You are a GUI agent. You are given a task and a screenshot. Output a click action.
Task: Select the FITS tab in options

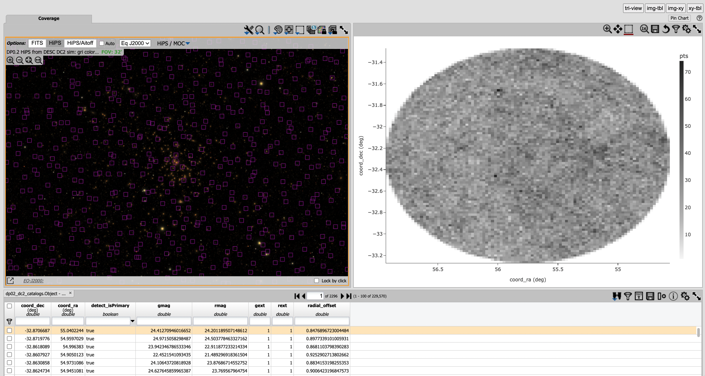(x=37, y=43)
